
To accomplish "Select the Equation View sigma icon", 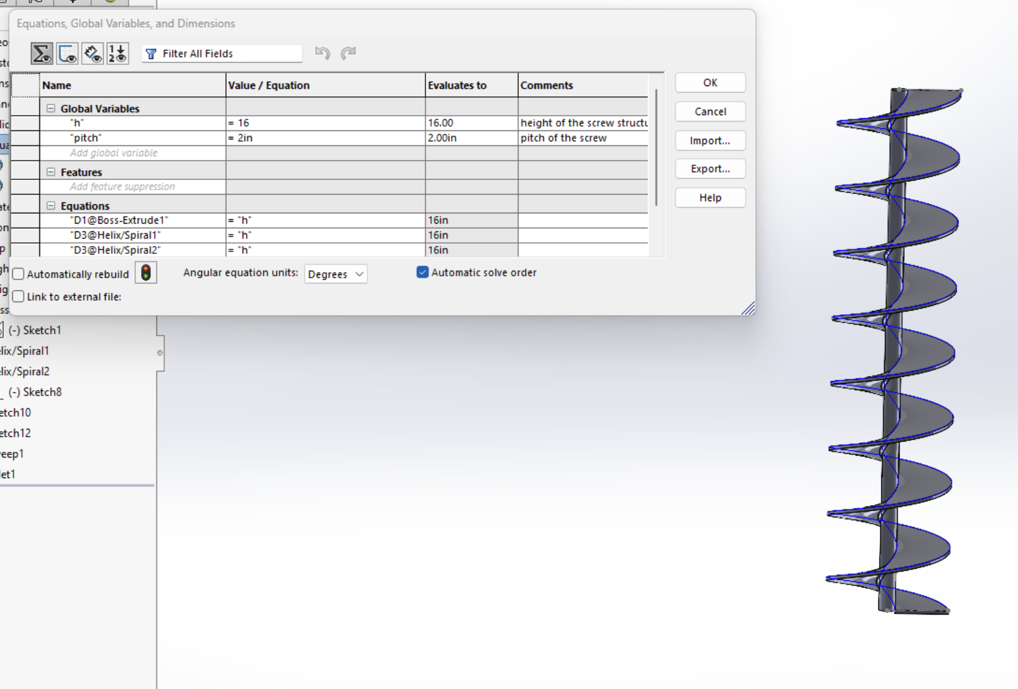I will [x=42, y=53].
